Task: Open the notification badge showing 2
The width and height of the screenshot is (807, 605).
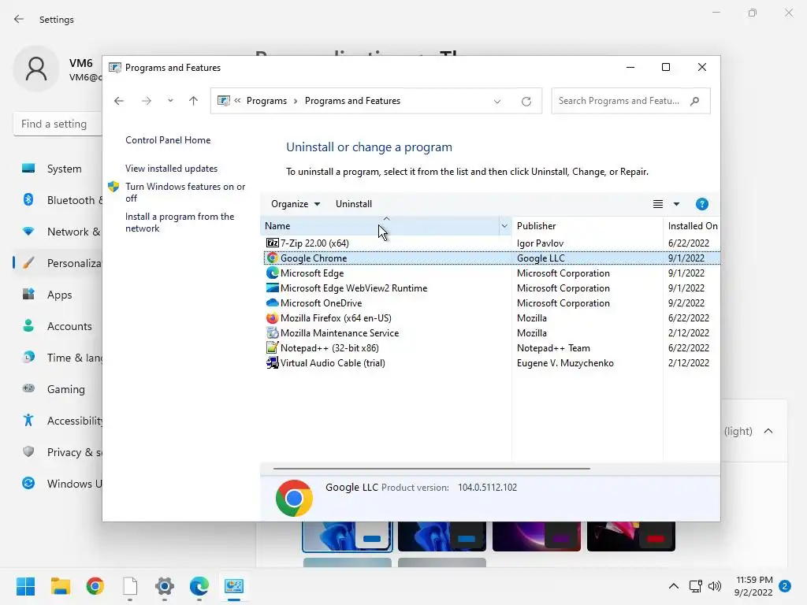Action: click(785, 585)
